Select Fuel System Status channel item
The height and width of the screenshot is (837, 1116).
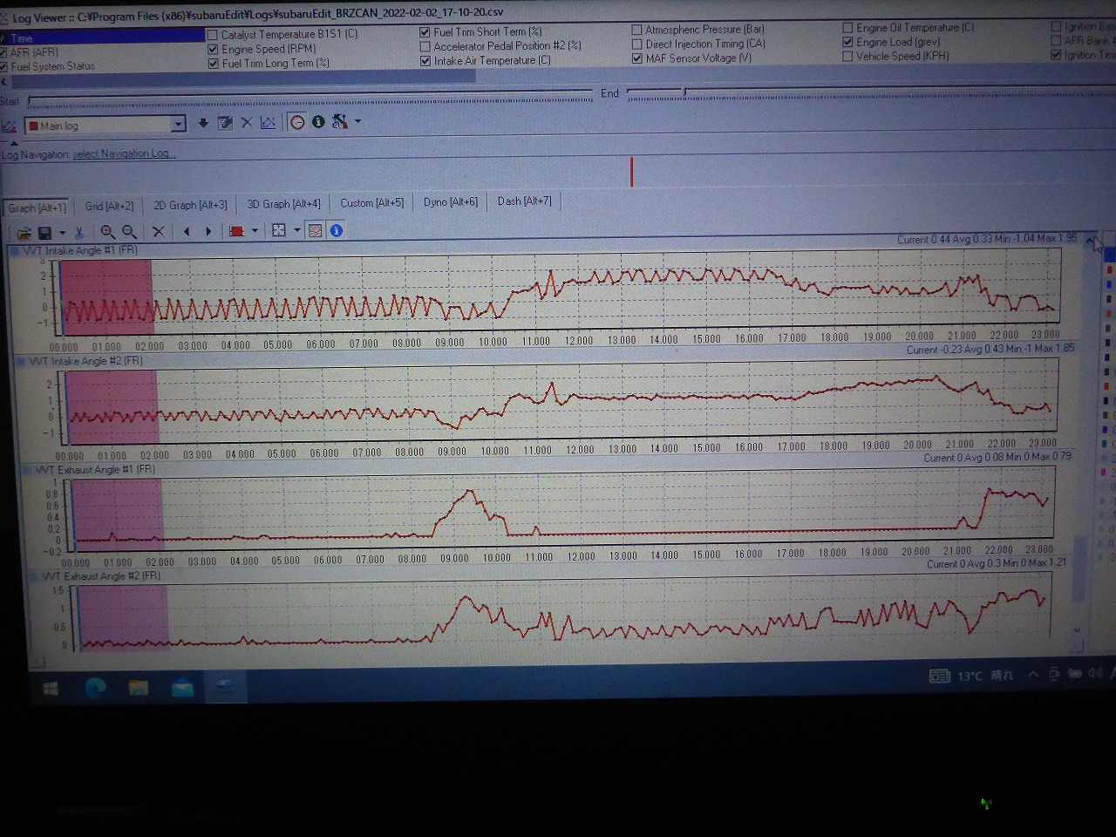pyautogui.click(x=52, y=66)
